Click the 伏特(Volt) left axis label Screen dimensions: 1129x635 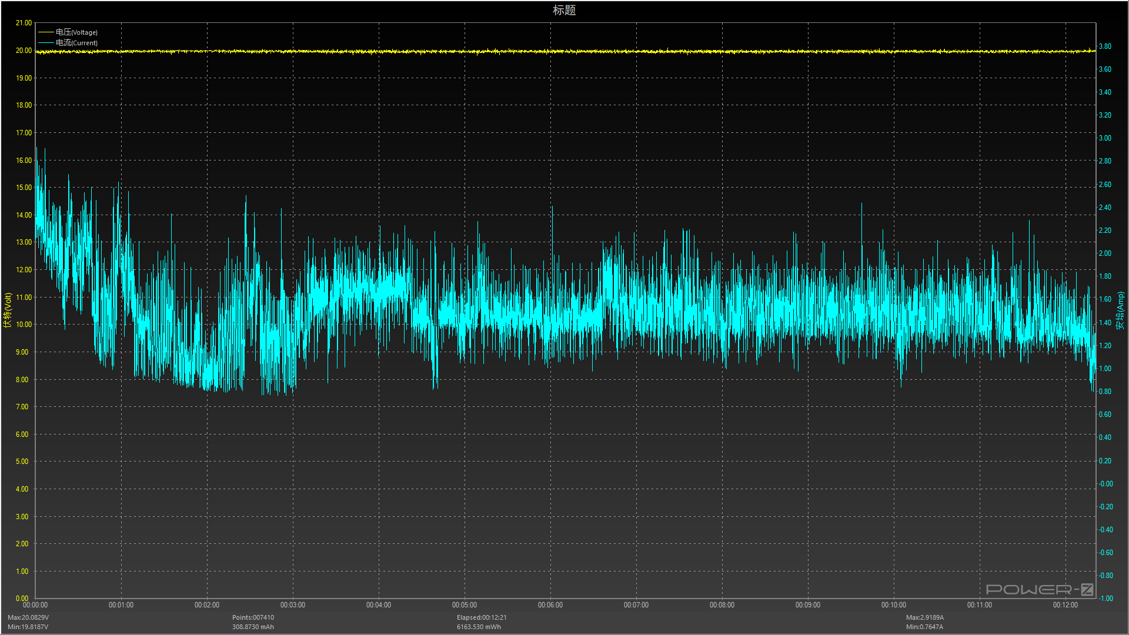click(x=8, y=310)
